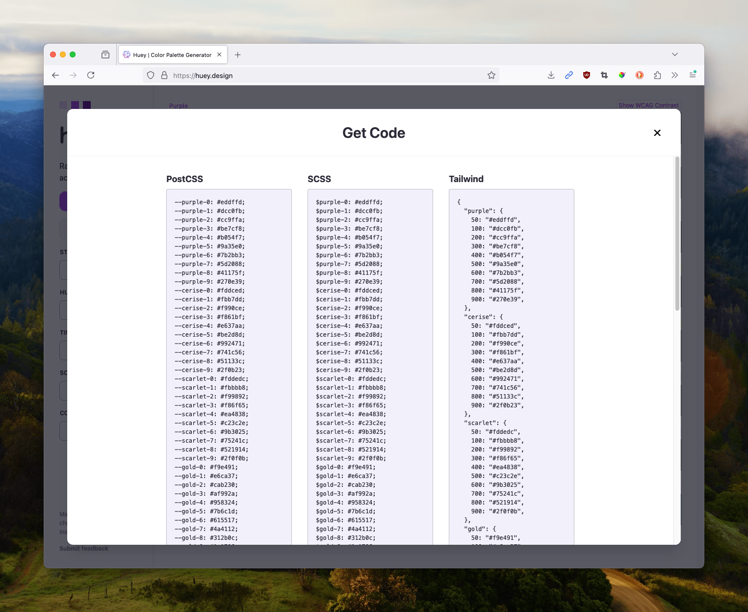Screen dimensions: 748x612
Task: Open the uBlock Origin extension
Action: [x=586, y=75]
